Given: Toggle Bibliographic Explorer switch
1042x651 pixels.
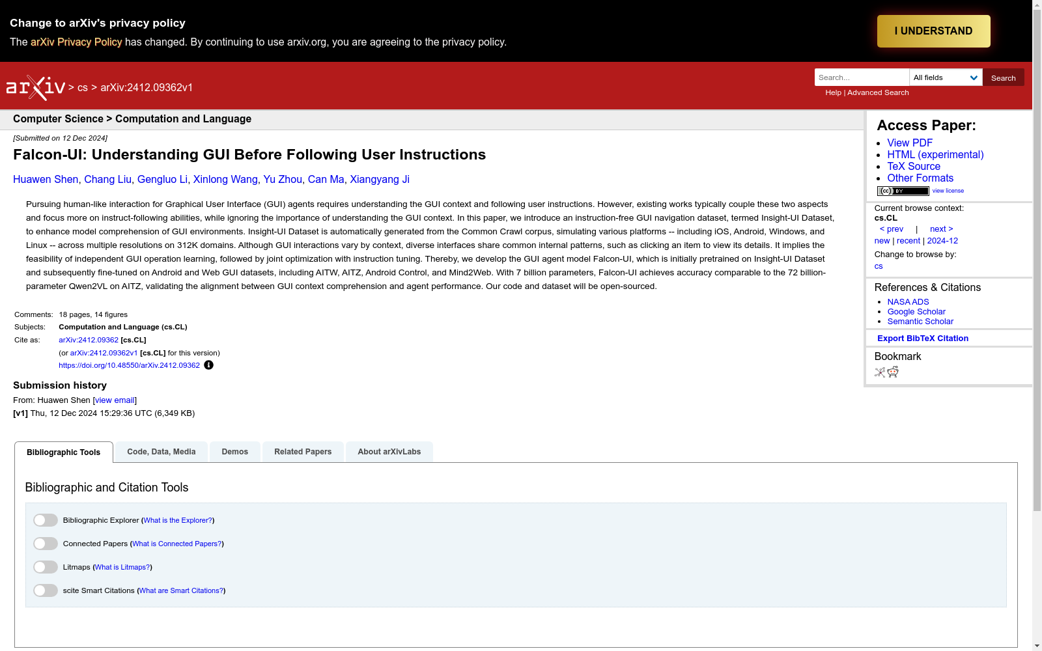Looking at the screenshot, I should coord(46,520).
